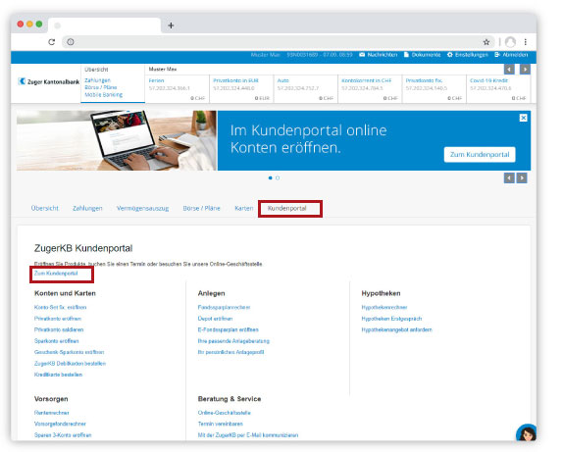The image size is (563, 452).
Task: Open E-Fondssparplan eröffnen link
Action: pyautogui.click(x=228, y=329)
